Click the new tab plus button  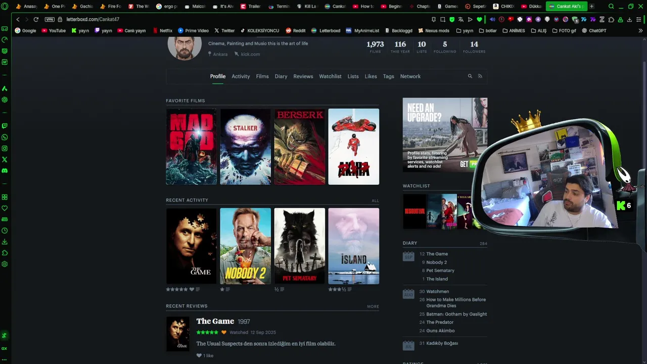pos(591,7)
